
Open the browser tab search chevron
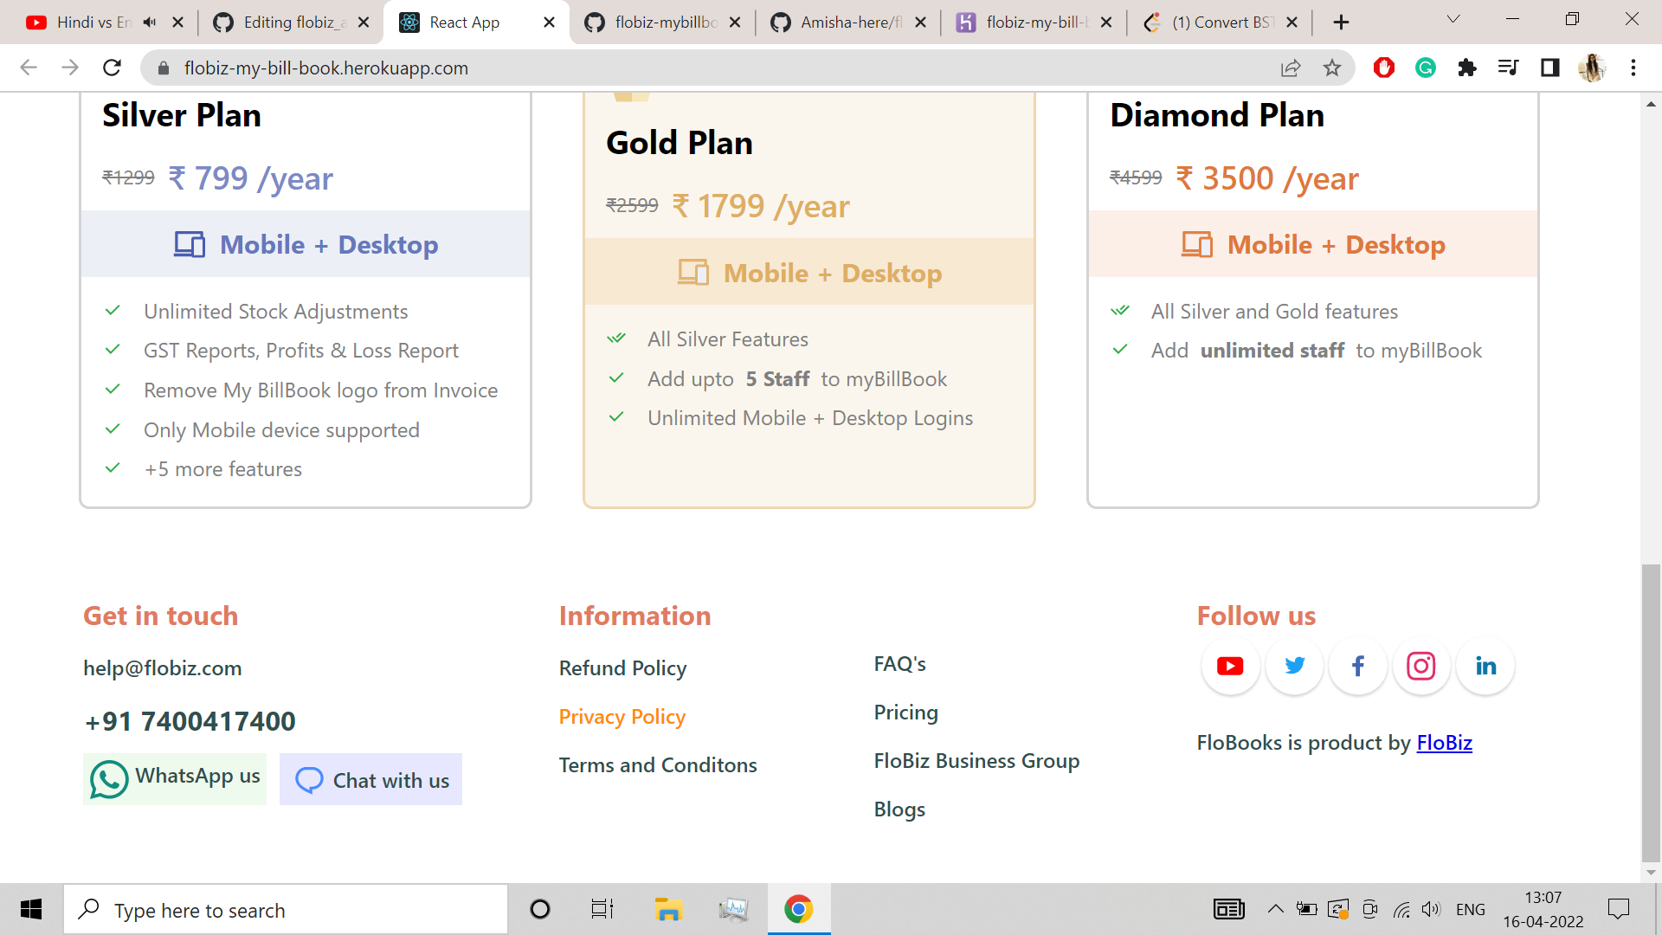pos(1453,19)
